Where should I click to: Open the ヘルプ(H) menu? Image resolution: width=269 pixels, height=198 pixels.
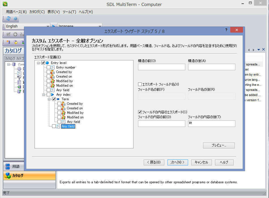[x=86, y=12]
